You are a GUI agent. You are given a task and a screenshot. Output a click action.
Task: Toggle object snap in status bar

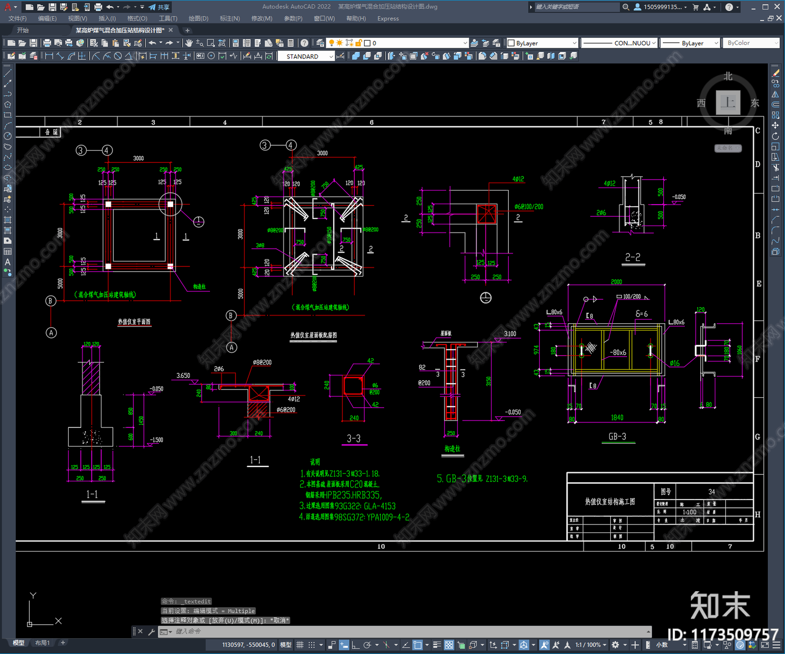pyautogui.click(x=418, y=645)
